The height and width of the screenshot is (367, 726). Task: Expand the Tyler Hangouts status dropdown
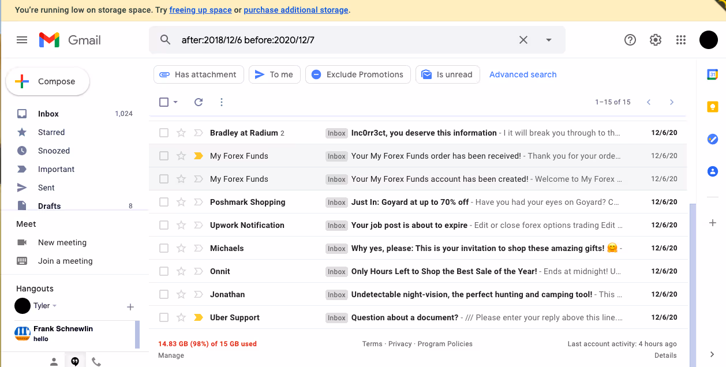pyautogui.click(x=55, y=306)
